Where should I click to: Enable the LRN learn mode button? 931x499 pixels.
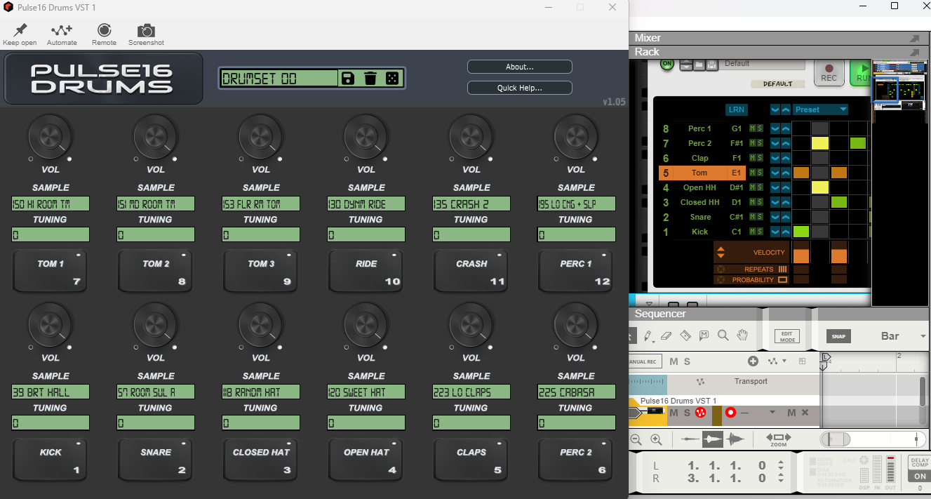(x=736, y=109)
